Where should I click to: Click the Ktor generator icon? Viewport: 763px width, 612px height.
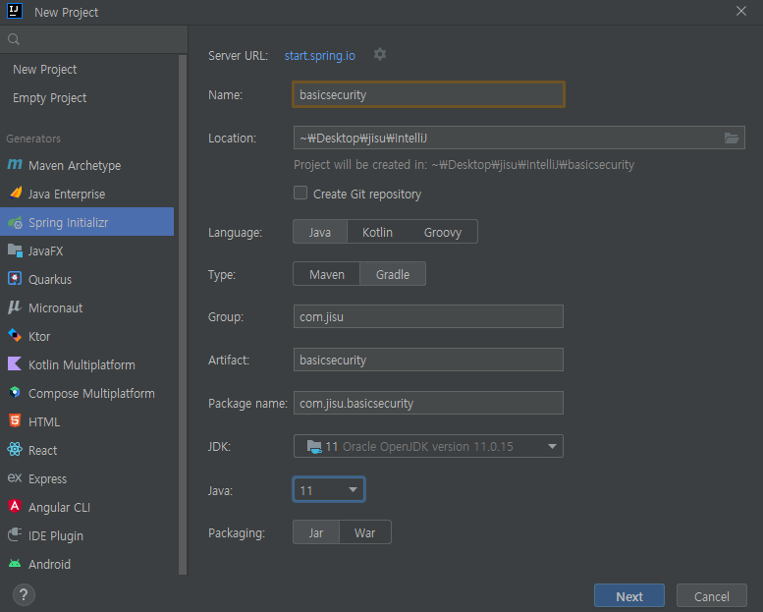point(15,335)
